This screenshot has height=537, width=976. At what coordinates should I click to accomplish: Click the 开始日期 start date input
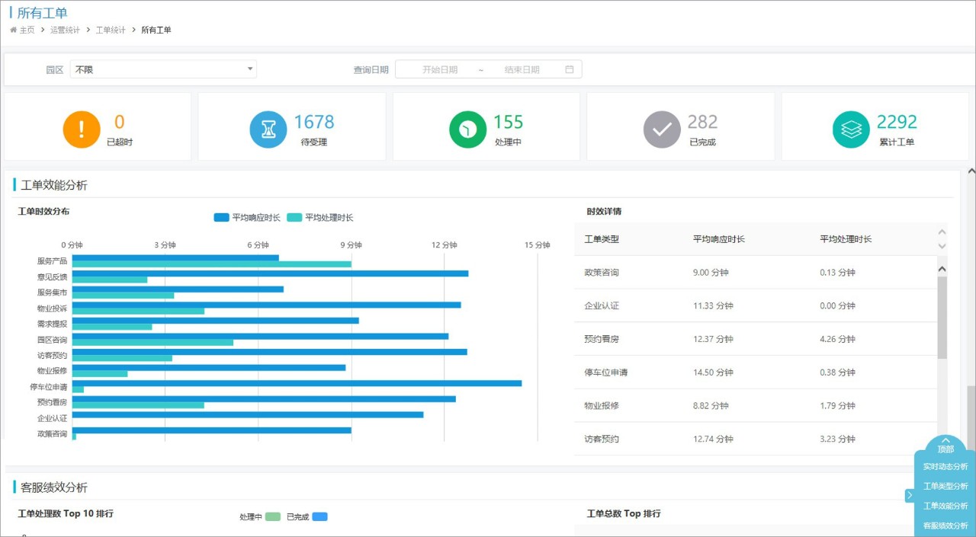pyautogui.click(x=440, y=69)
